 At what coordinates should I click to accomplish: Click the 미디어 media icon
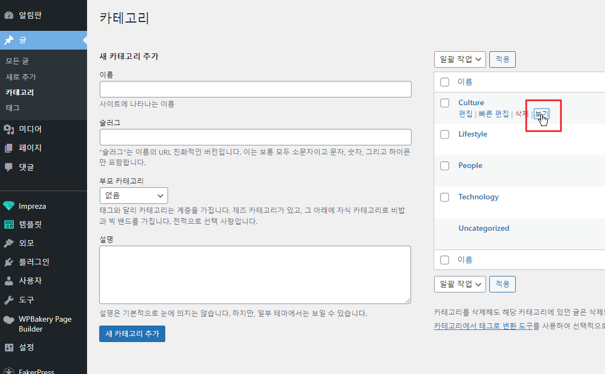(9, 129)
